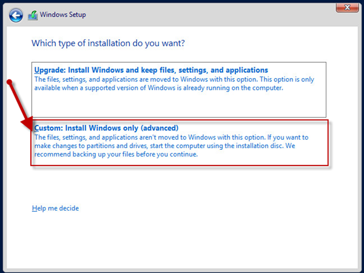The height and width of the screenshot is (273, 364).
Task: Go back using the blue arrow button
Action: (16, 16)
